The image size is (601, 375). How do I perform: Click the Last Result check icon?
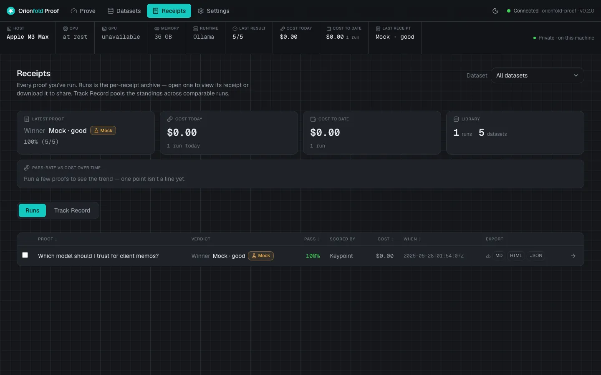(235, 28)
